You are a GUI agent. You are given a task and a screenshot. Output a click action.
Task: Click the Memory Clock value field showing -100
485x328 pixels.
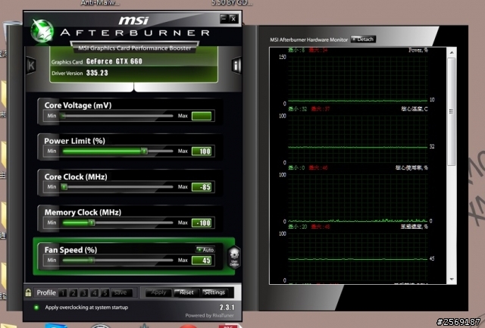(202, 223)
